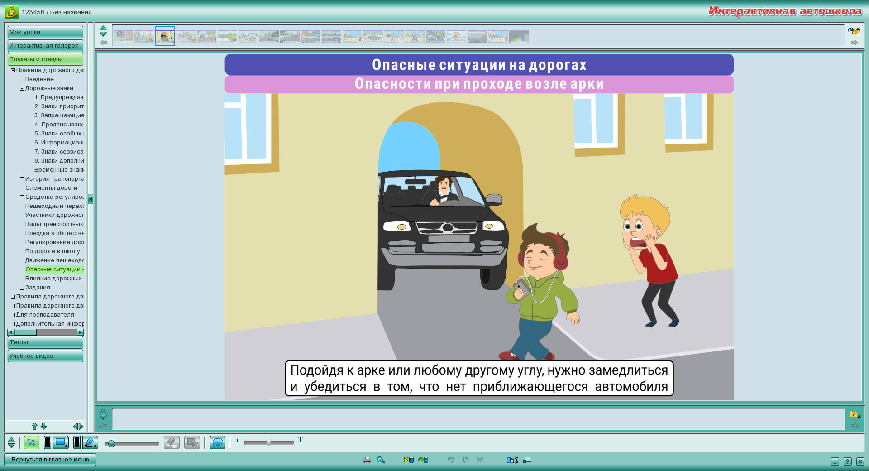Select the rectangle shape tool
This screenshot has height=471, width=869.
pyautogui.click(x=61, y=442)
